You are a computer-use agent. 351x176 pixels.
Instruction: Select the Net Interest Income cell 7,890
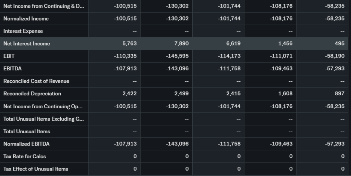tap(182, 43)
